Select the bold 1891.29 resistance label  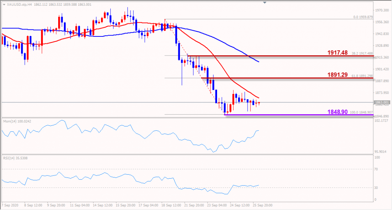click(338, 75)
